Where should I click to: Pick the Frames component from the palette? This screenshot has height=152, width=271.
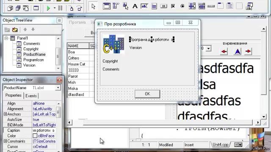107,6
